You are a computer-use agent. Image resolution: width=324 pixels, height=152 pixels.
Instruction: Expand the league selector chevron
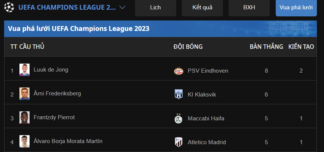(122, 7)
